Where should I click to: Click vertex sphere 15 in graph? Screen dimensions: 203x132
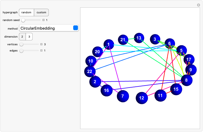click(x=176, y=89)
